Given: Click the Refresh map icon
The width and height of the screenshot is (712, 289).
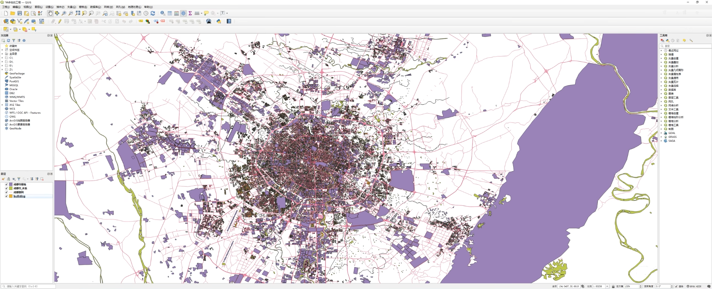Looking at the screenshot, I should [x=153, y=13].
